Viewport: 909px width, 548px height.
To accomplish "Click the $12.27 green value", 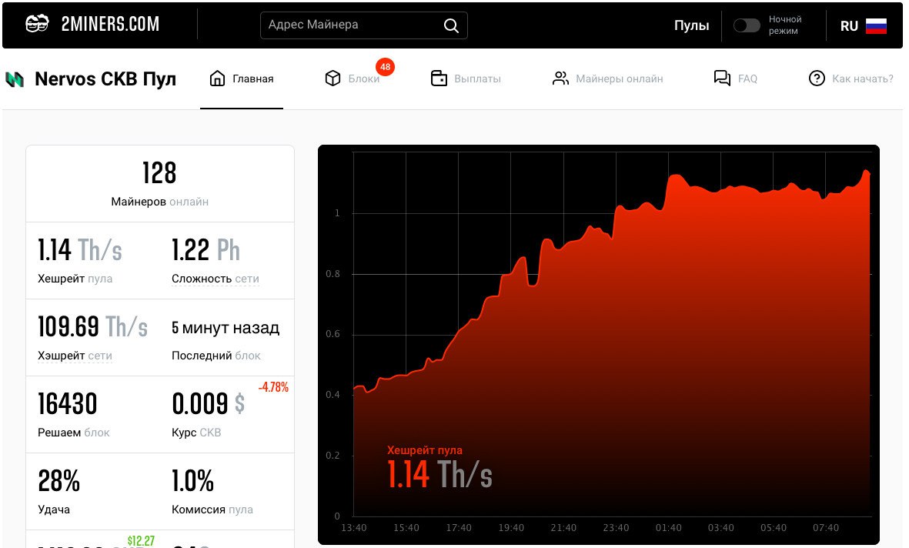I will [x=141, y=541].
